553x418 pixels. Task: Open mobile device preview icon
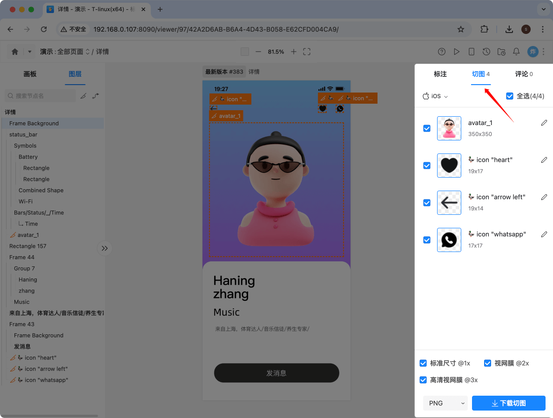(472, 52)
